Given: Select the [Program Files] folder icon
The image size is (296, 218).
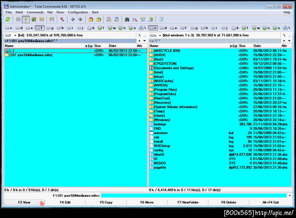Looking at the screenshot, I should [151, 90].
